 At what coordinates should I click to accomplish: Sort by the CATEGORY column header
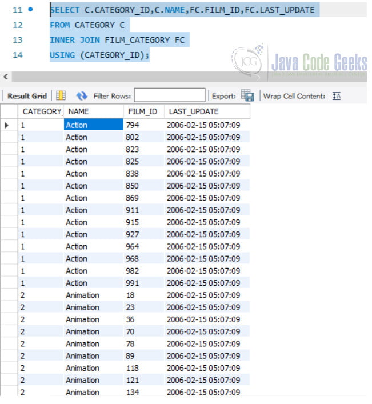[41, 111]
